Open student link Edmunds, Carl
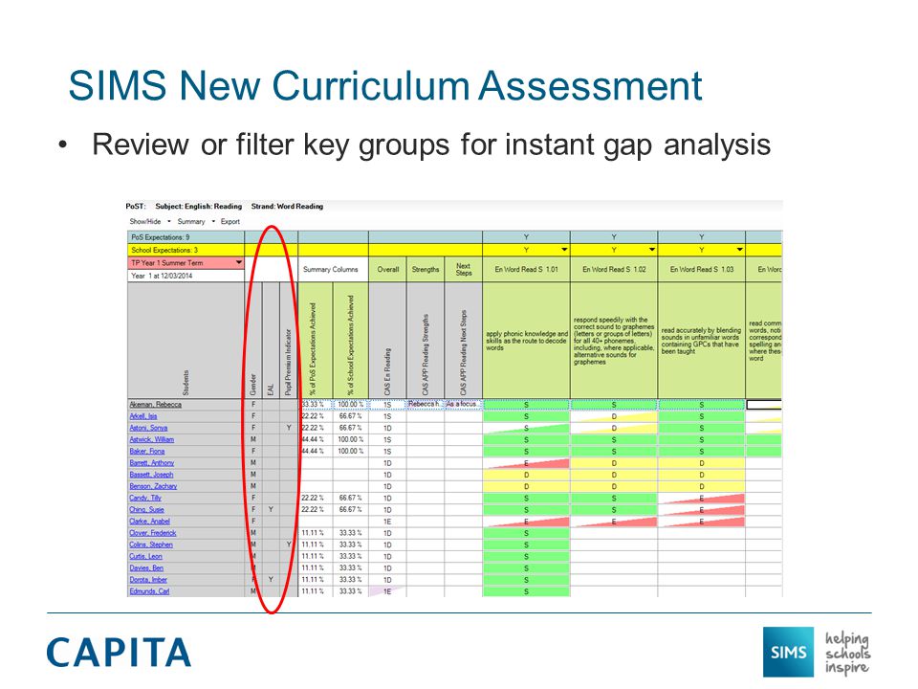 149,591
